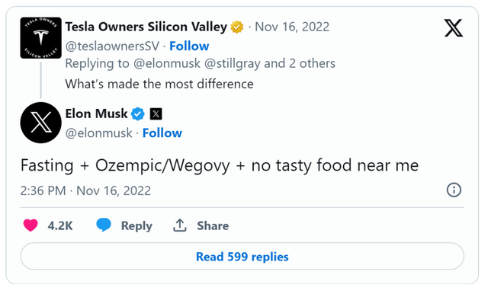The width and height of the screenshot is (488, 291).
Task: Click the 4.2K likes count
Action: (x=60, y=225)
